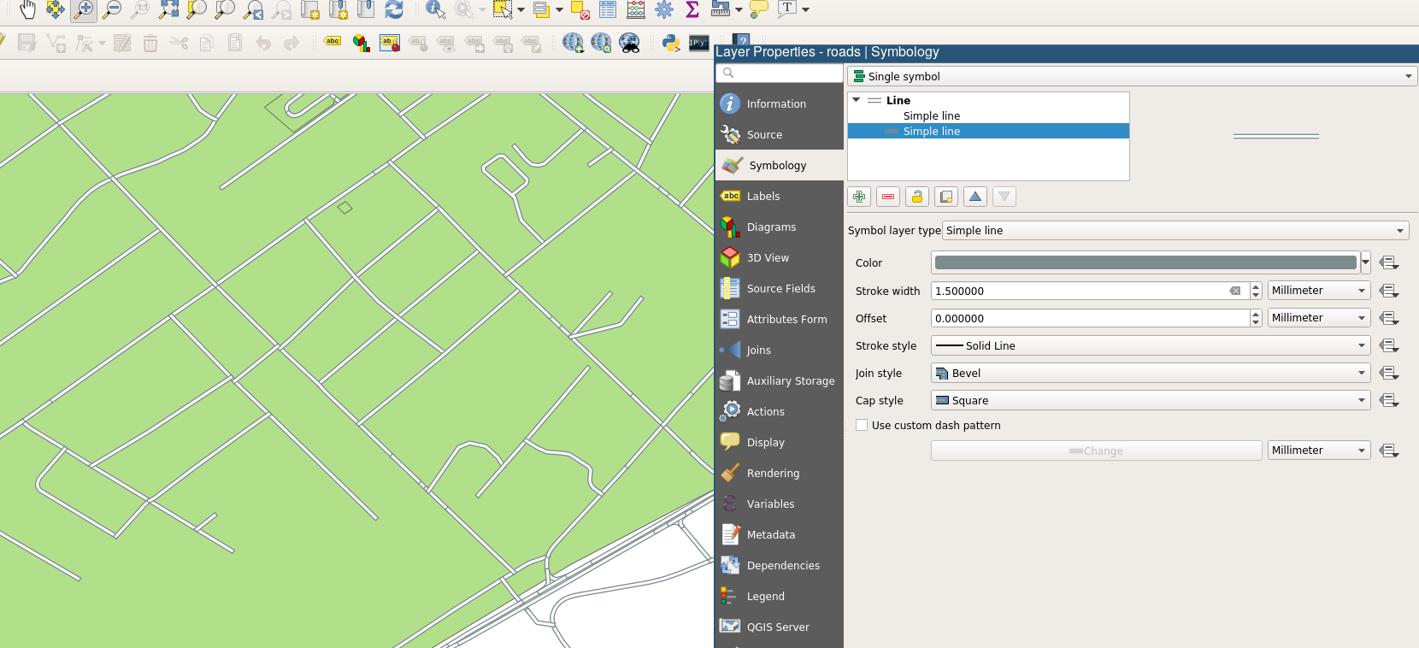
Task: Click the gray stroke Color swatch
Action: [1145, 262]
